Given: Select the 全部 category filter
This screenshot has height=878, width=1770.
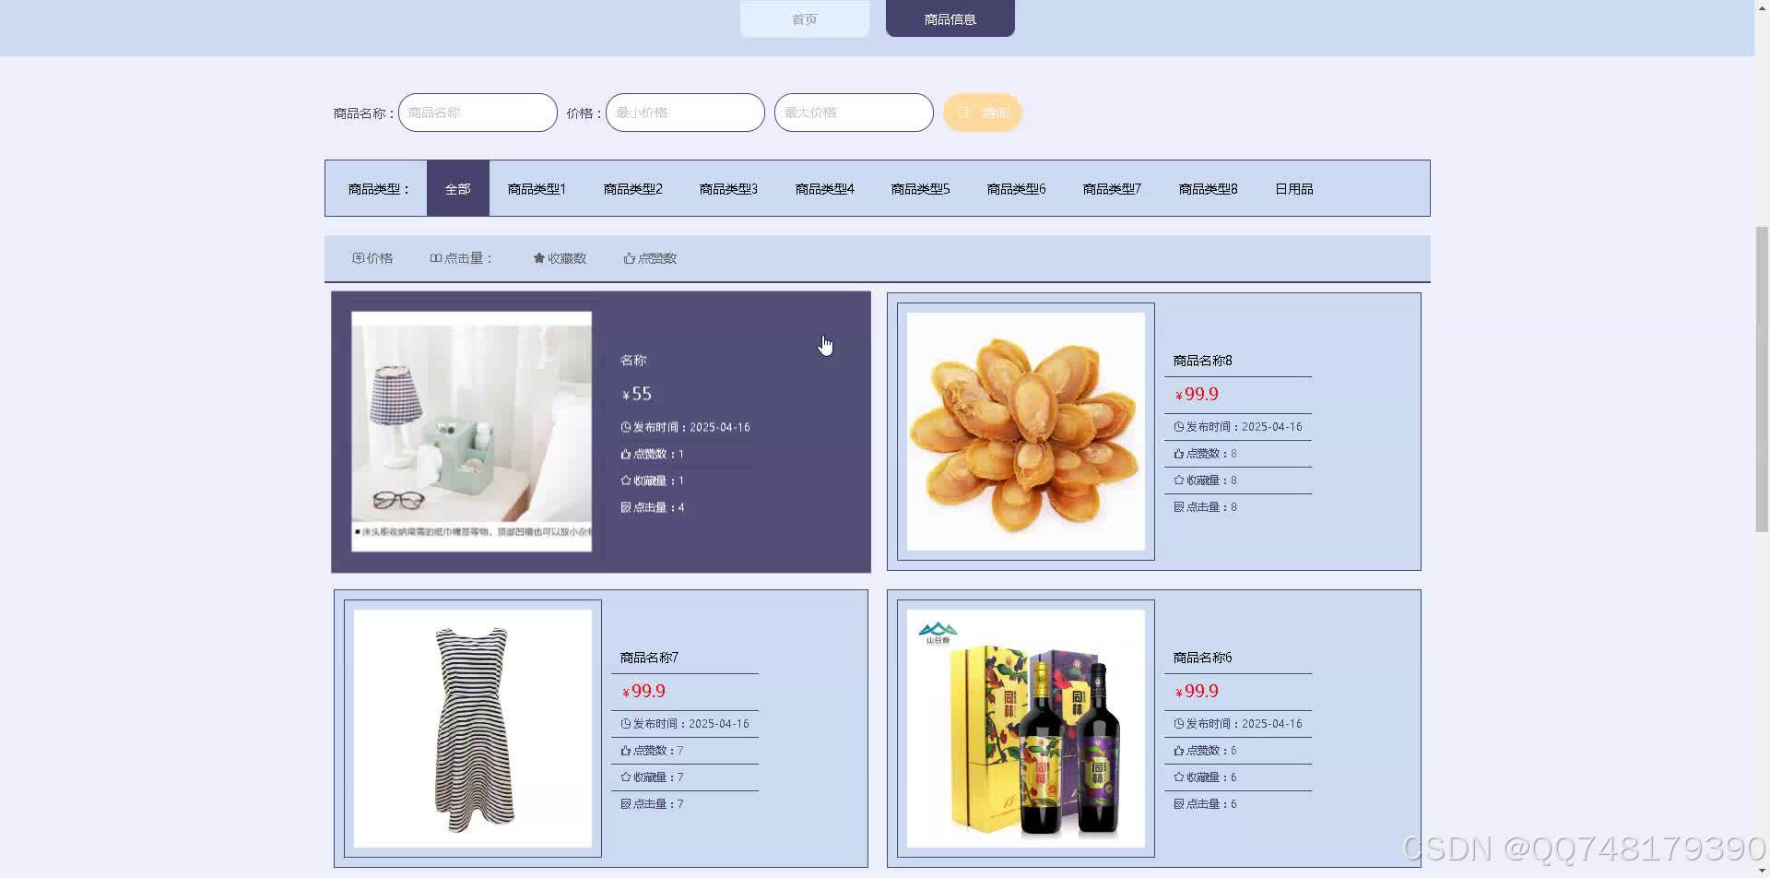Looking at the screenshot, I should coord(457,188).
